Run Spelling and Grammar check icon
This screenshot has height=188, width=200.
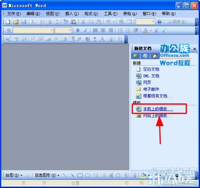click(x=66, y=22)
